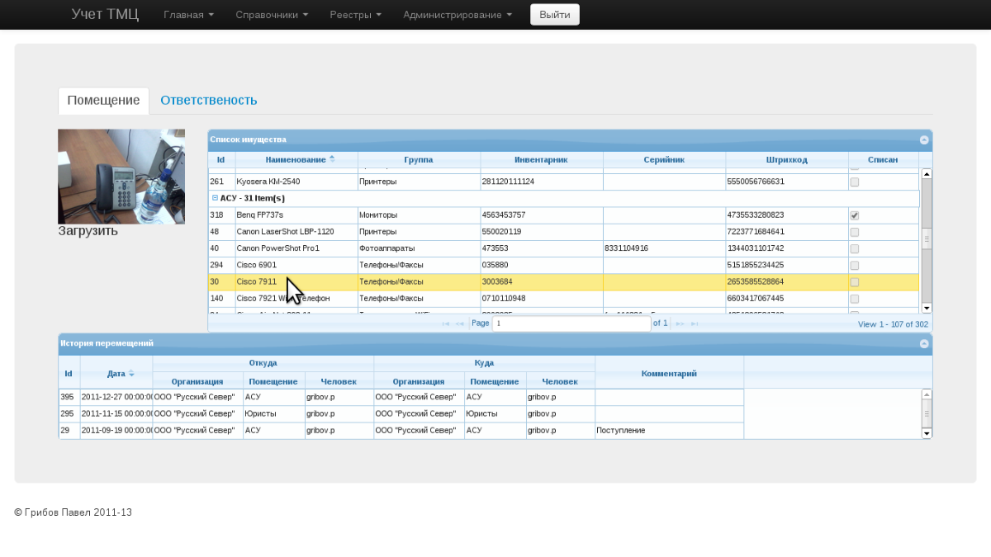Open the Реестры menu

[355, 15]
